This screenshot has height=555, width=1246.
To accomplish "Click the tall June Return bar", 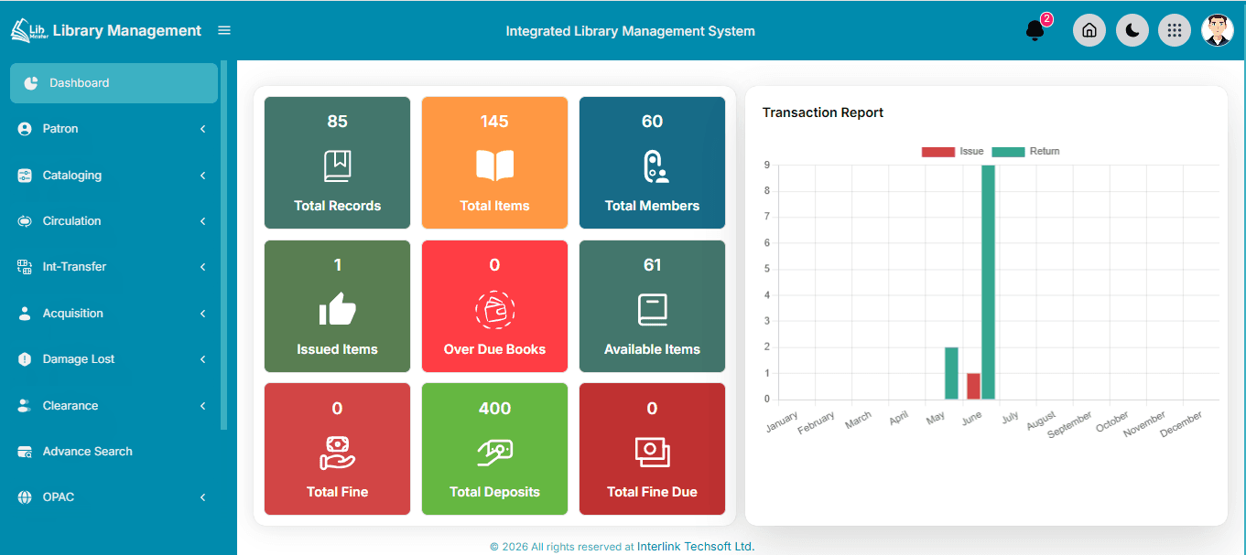I will click(x=988, y=283).
